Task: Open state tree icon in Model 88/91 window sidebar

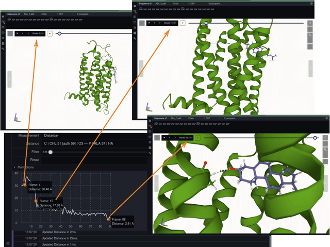Action: tap(150, 126)
